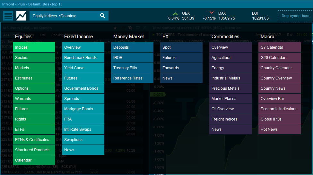
Task: Click the OBX index ticker
Action: coord(181,16)
